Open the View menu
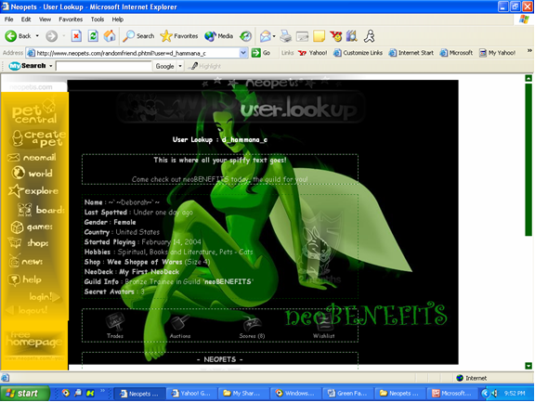The image size is (535, 402). pyautogui.click(x=45, y=19)
